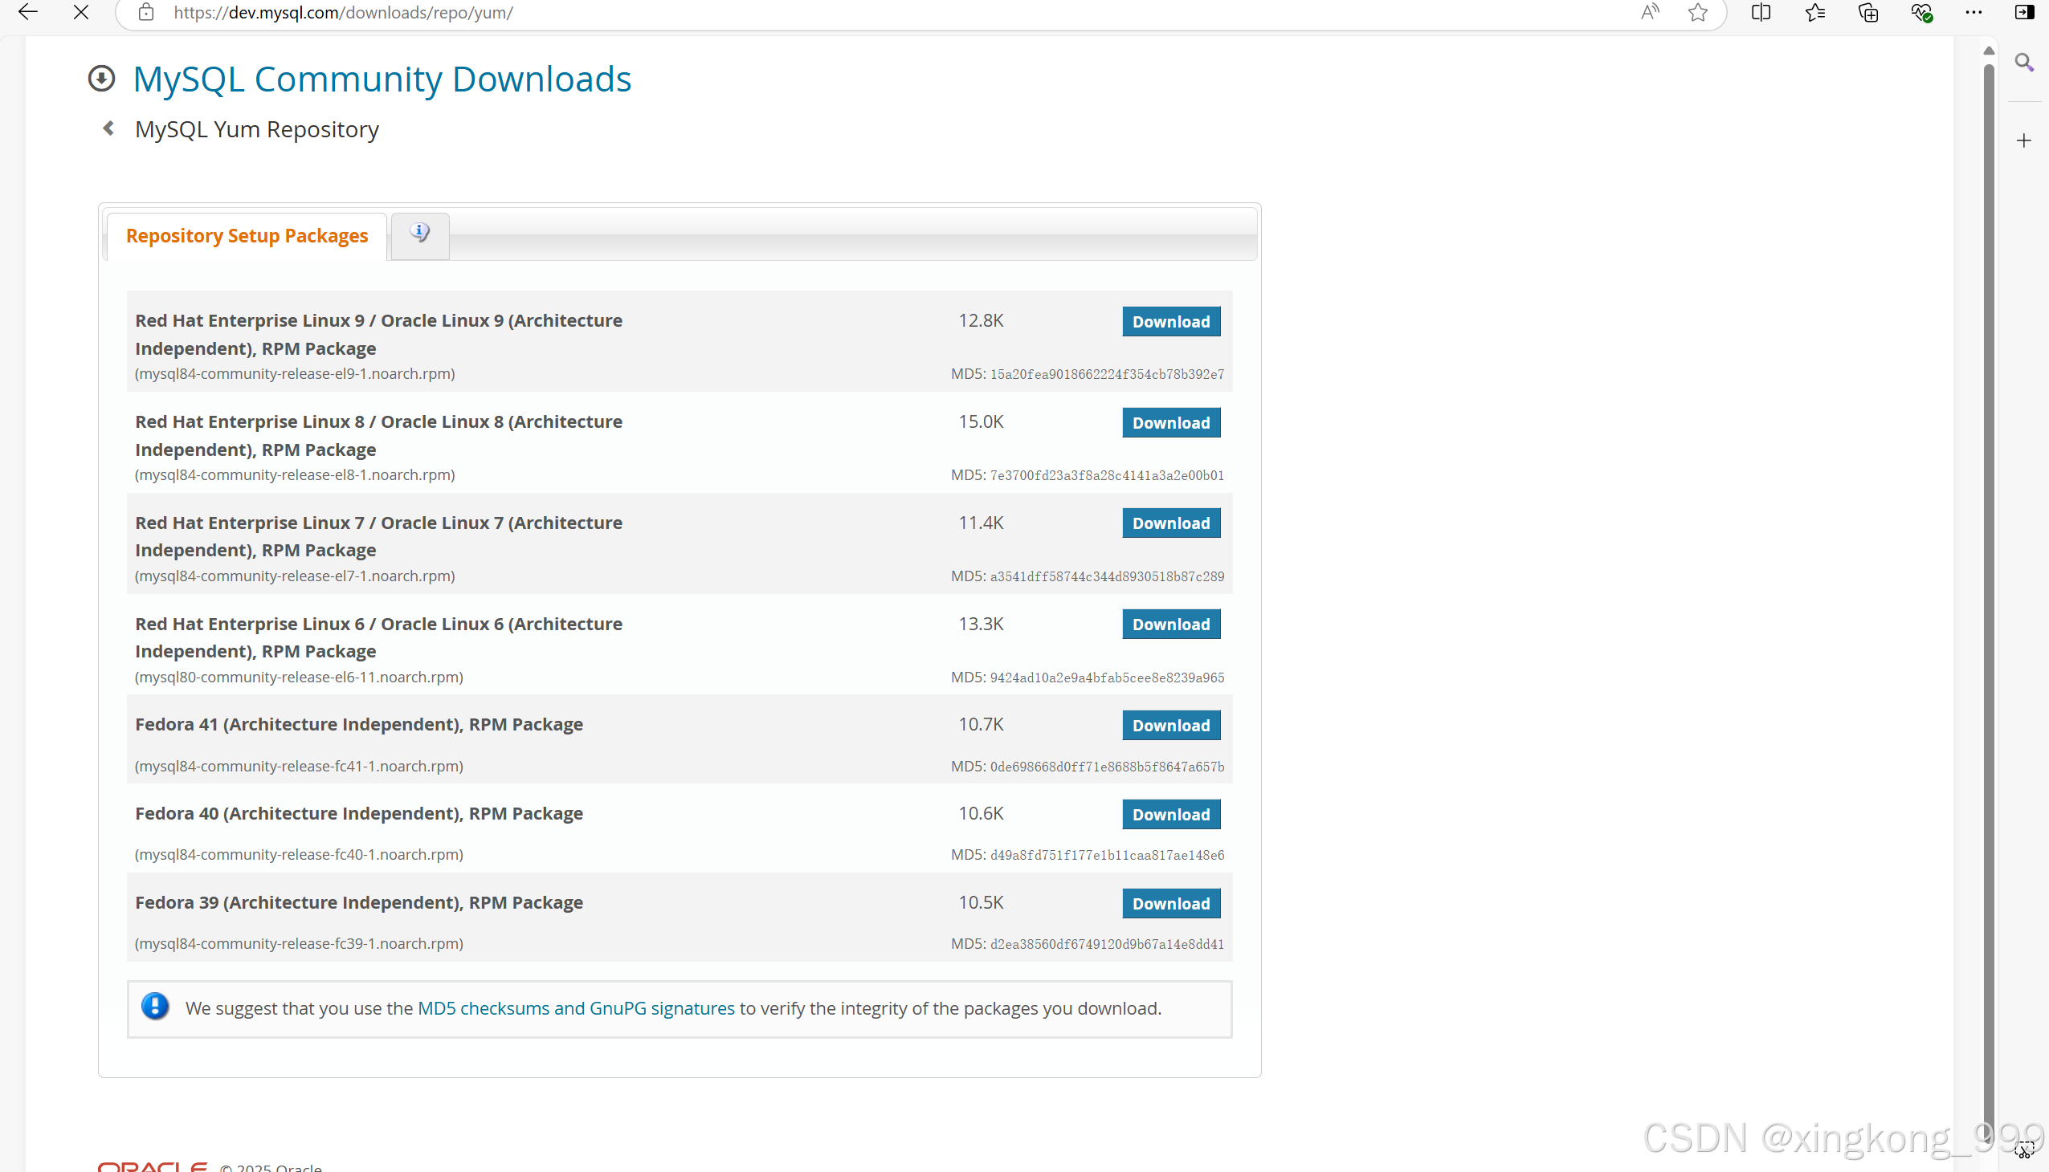Go back via the MySQL Yum Repository chevron

[x=108, y=128]
